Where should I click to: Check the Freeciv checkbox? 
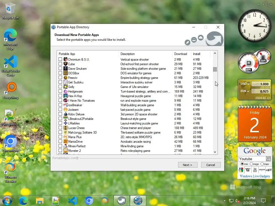click(x=60, y=78)
